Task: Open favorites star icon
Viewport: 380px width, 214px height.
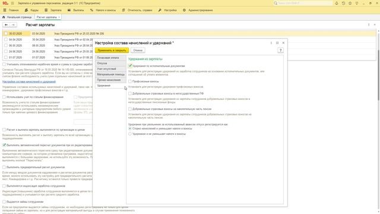Action: click(350, 3)
